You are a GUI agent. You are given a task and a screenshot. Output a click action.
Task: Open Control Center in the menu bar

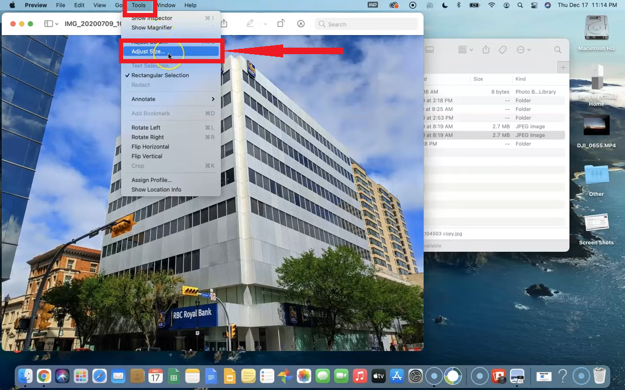[534, 5]
